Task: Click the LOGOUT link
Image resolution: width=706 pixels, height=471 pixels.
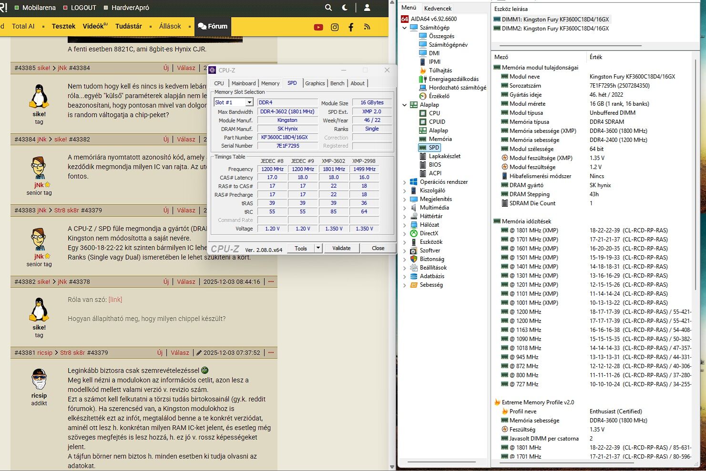Action: (83, 8)
